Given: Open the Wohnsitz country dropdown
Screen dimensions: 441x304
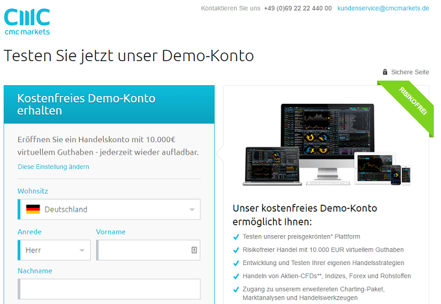Looking at the screenshot, I should pos(109,209).
